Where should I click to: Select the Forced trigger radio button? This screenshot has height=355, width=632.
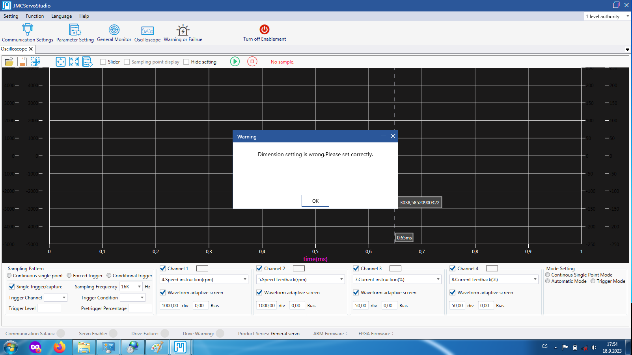pos(69,276)
